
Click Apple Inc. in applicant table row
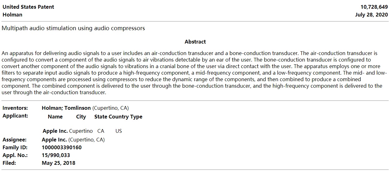click(55, 131)
